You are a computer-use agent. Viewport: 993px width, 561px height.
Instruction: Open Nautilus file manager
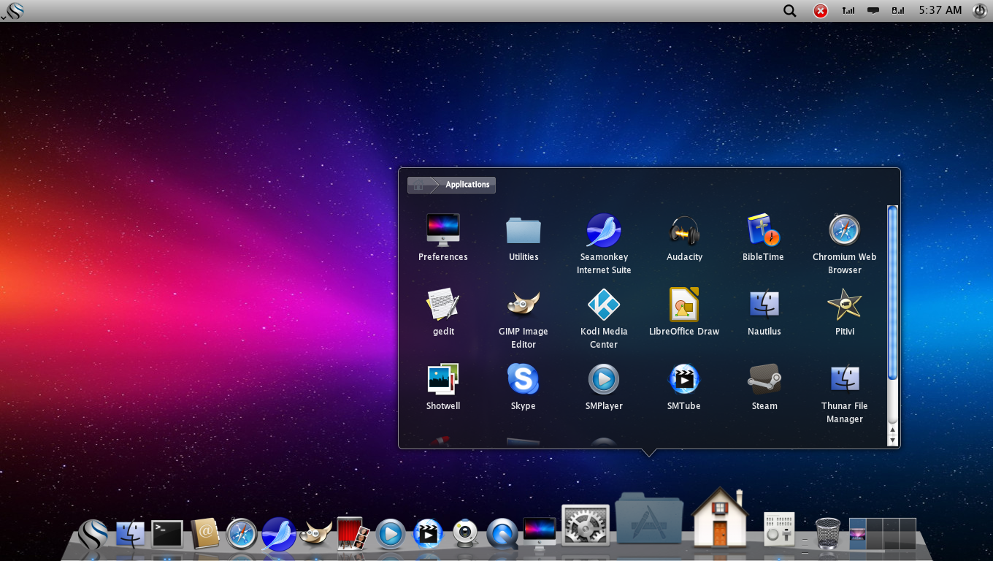(x=764, y=312)
